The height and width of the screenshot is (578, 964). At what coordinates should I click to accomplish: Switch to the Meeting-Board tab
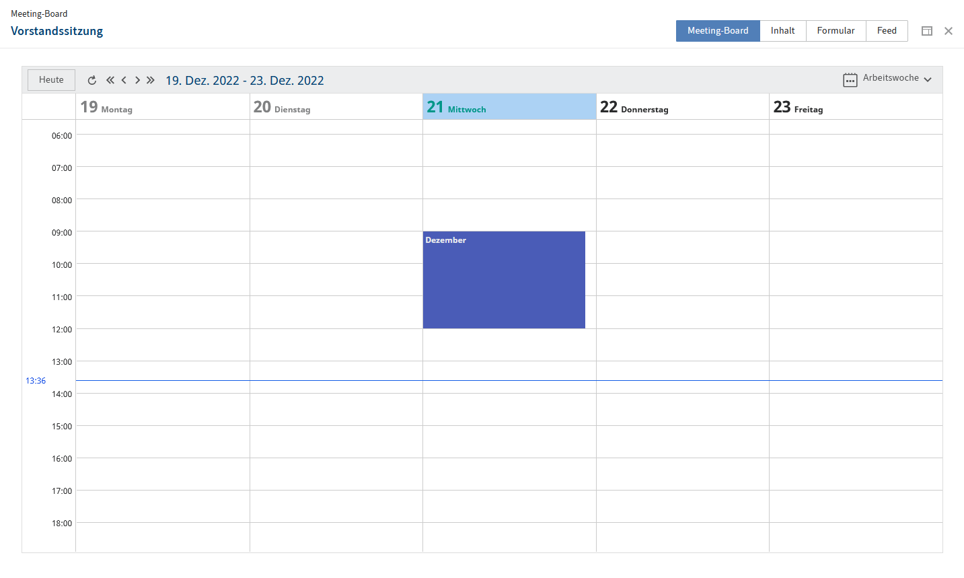[x=718, y=31]
